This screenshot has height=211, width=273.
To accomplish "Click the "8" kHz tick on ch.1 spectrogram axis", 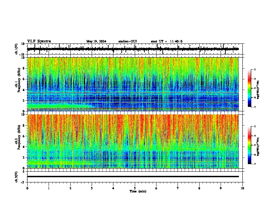I will (24, 68).
